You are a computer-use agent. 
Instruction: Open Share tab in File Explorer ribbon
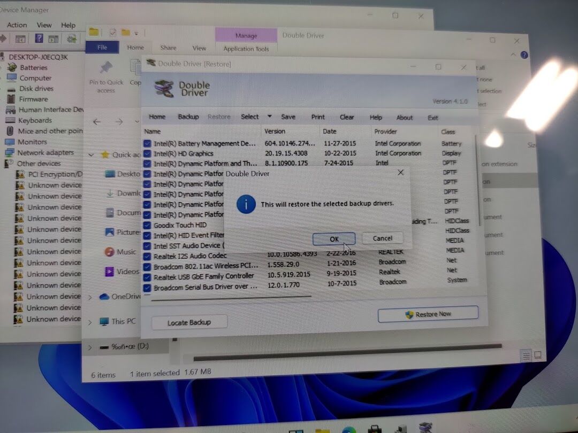[x=169, y=48]
